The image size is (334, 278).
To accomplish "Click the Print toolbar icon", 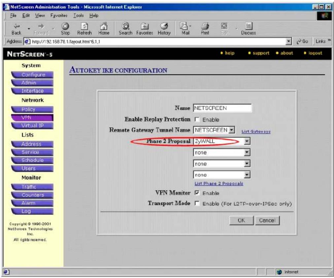I will (205, 26).
